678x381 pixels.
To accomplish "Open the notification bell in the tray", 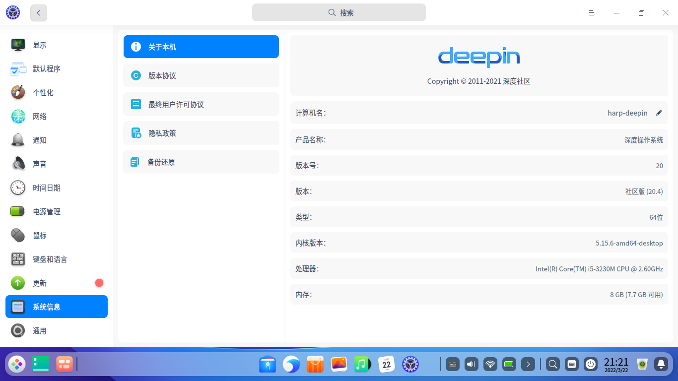I will click(660, 364).
